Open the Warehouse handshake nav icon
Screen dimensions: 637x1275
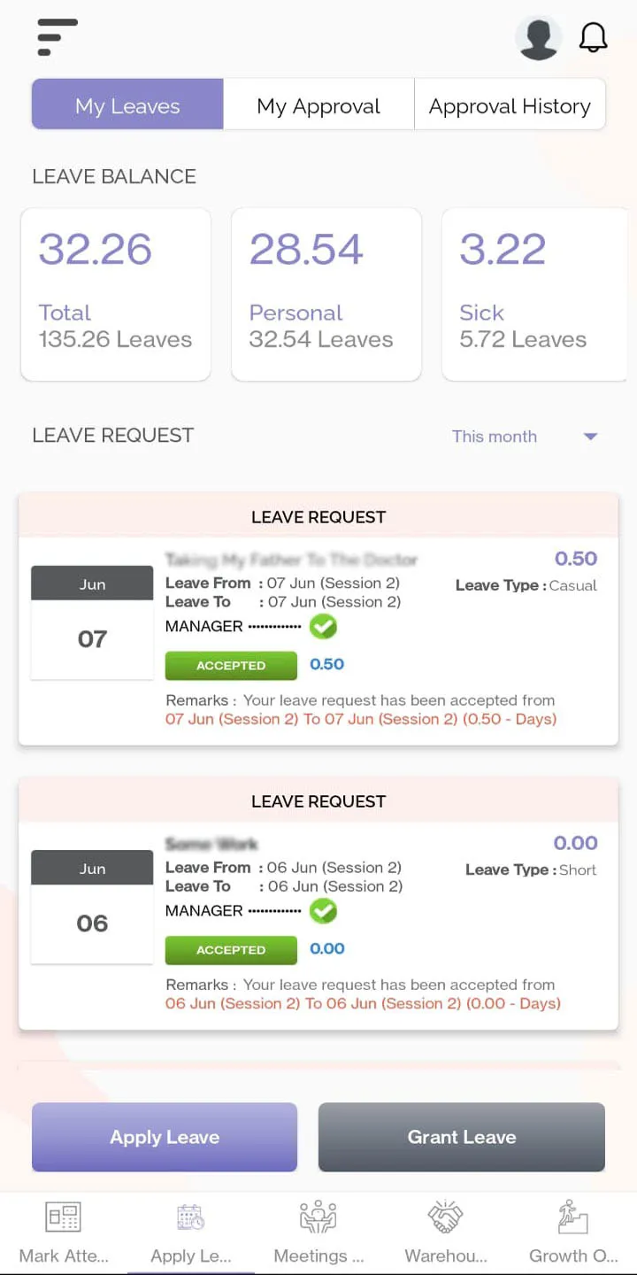tap(446, 1217)
